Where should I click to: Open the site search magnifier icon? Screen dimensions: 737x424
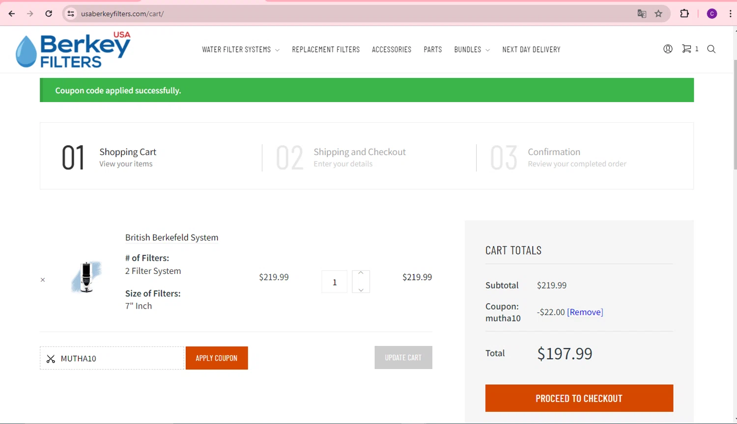(x=711, y=49)
